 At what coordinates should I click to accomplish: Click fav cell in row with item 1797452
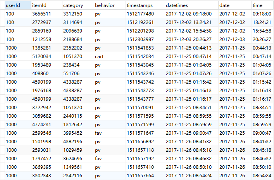coord(110,159)
